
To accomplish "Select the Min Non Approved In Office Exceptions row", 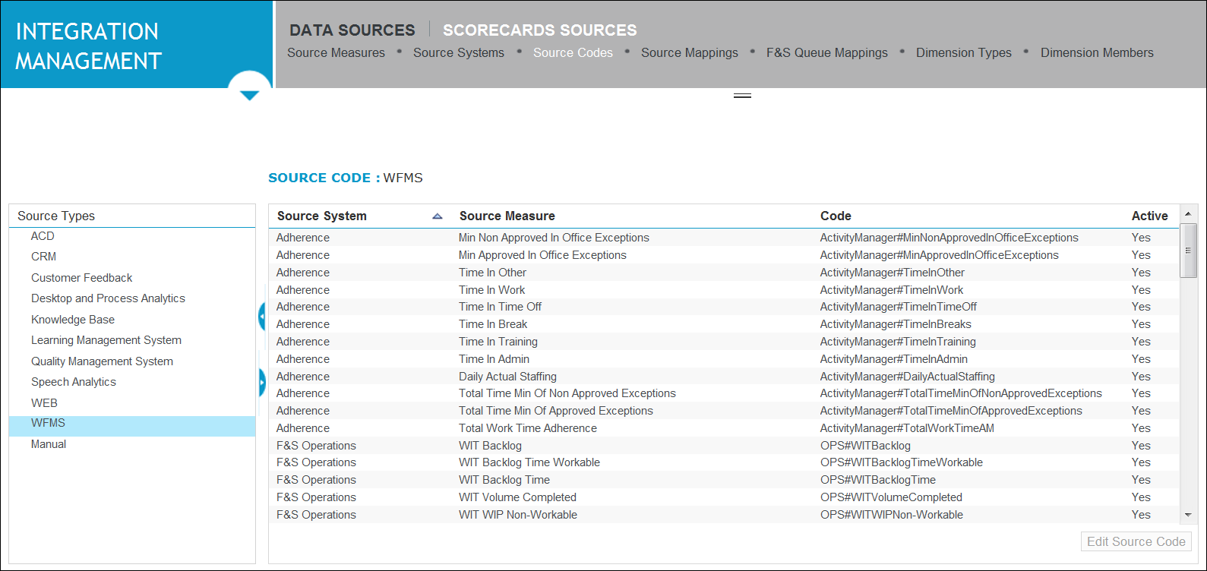I will pyautogui.click(x=724, y=238).
